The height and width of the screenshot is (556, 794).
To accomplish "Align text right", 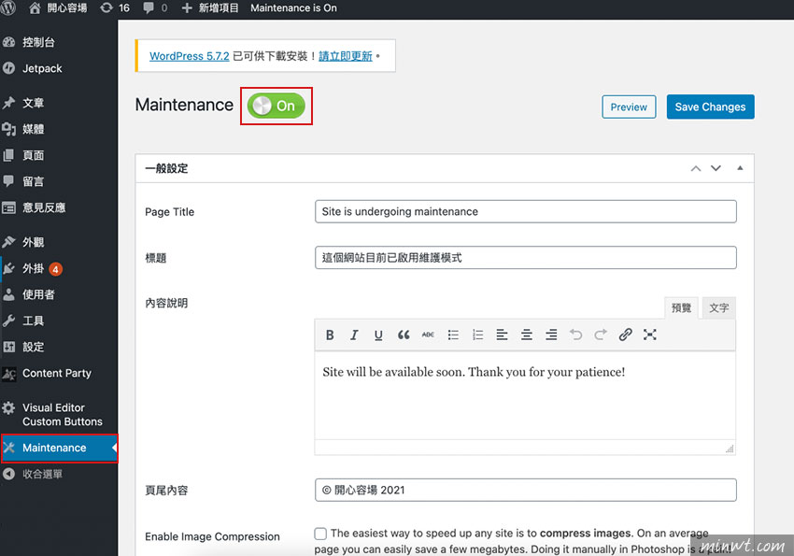I will (x=551, y=335).
